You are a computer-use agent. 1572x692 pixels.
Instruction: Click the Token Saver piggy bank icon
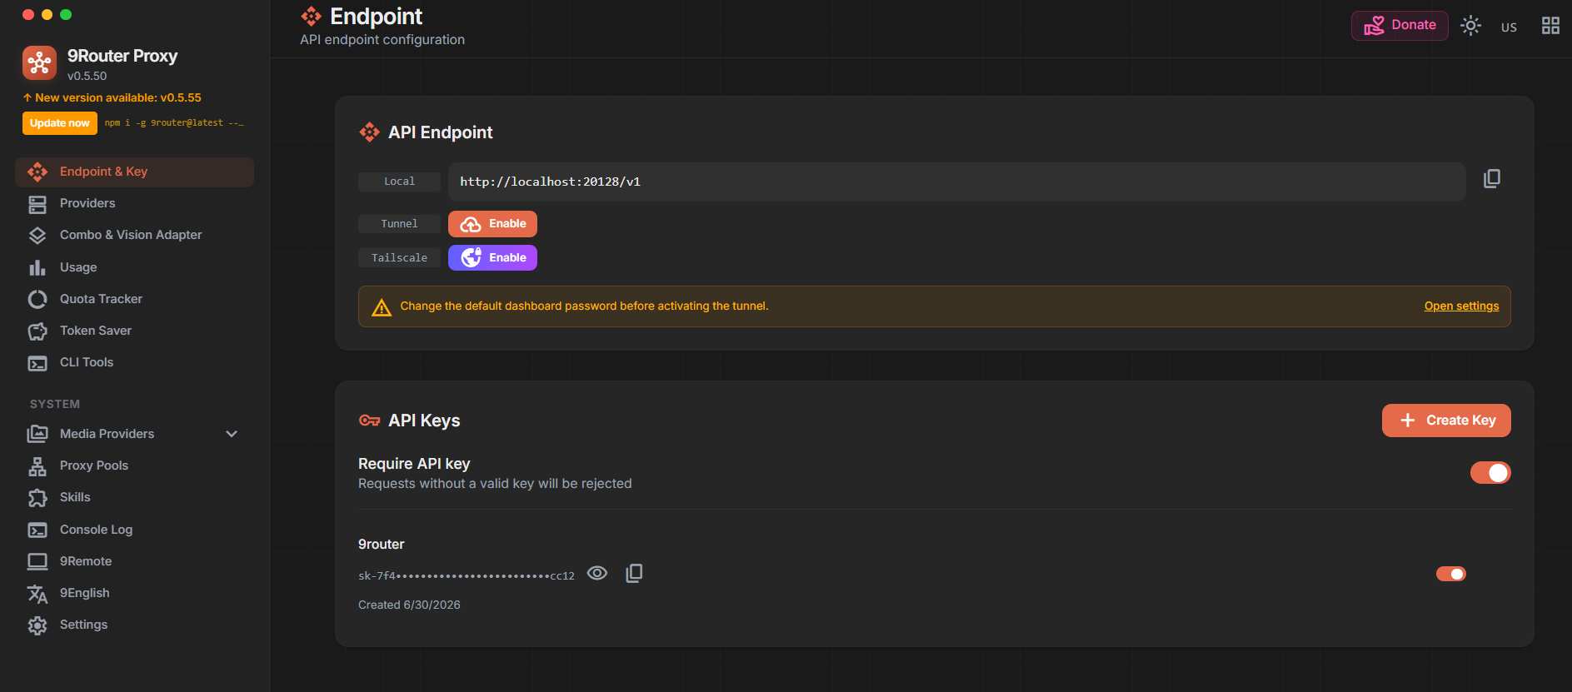pos(37,331)
